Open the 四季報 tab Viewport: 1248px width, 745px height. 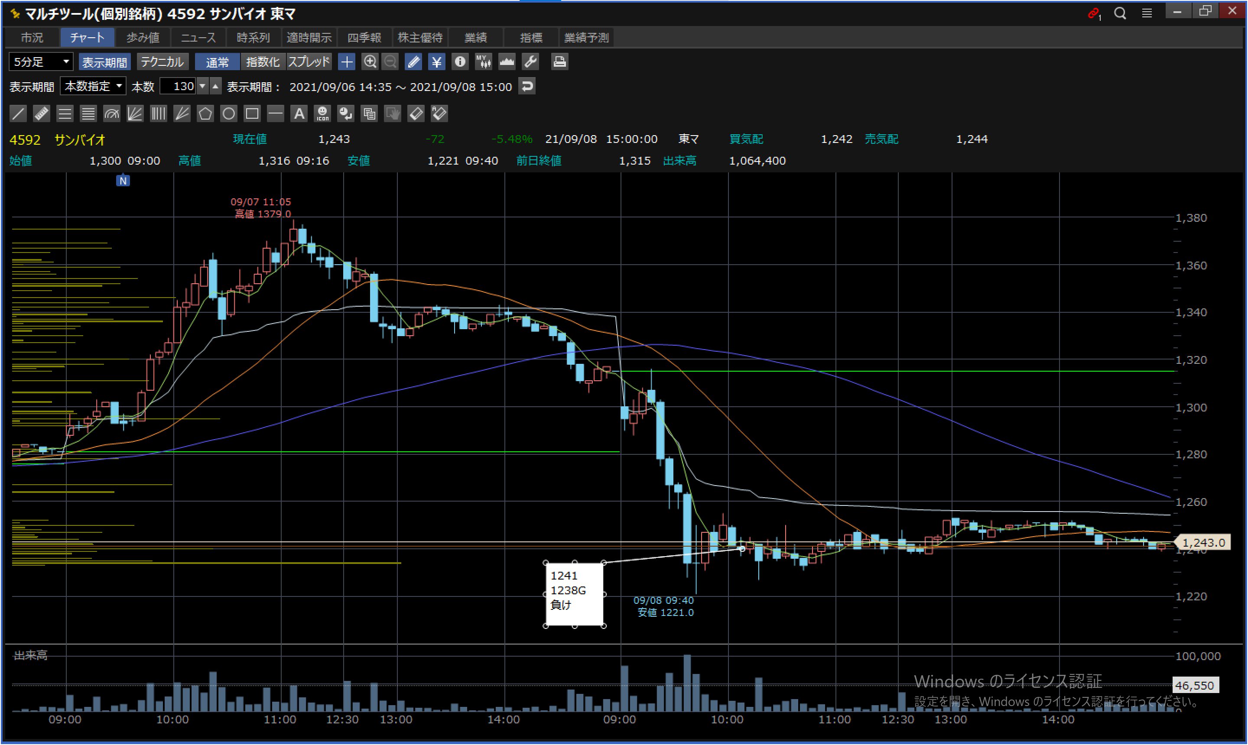pos(364,38)
